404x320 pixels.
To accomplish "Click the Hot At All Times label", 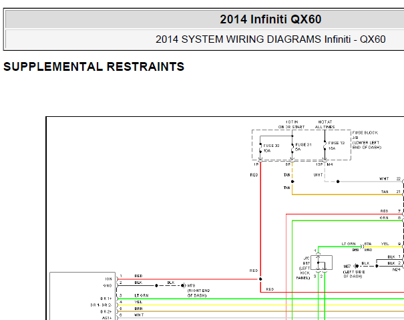I will (325, 124).
